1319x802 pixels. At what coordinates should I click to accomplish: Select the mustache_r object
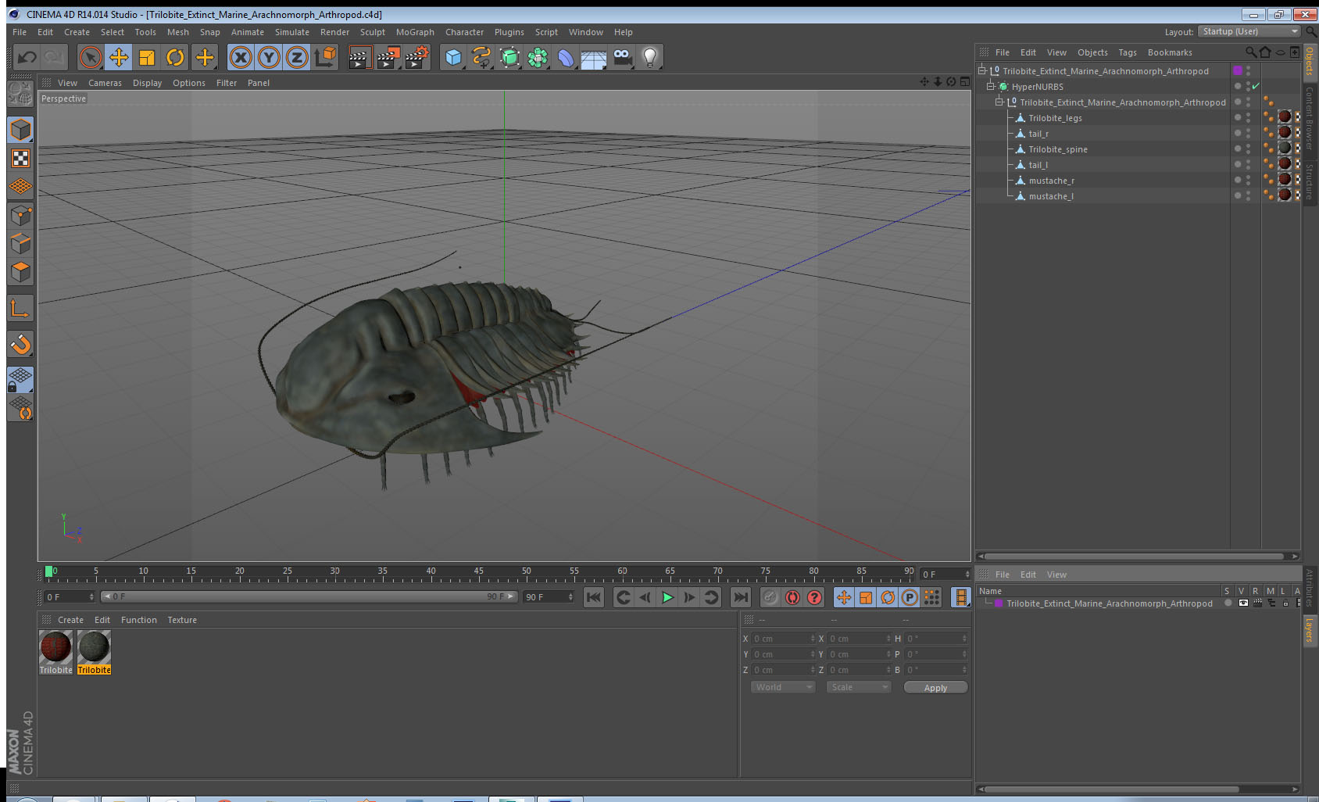point(1051,181)
